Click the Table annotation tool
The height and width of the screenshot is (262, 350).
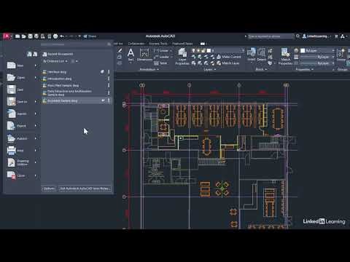[160, 63]
